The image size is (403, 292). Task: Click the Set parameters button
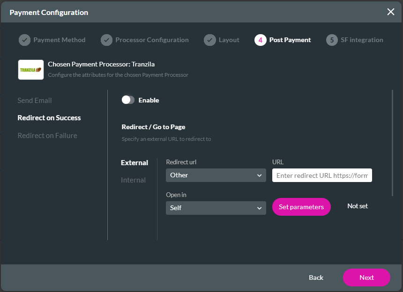point(301,206)
